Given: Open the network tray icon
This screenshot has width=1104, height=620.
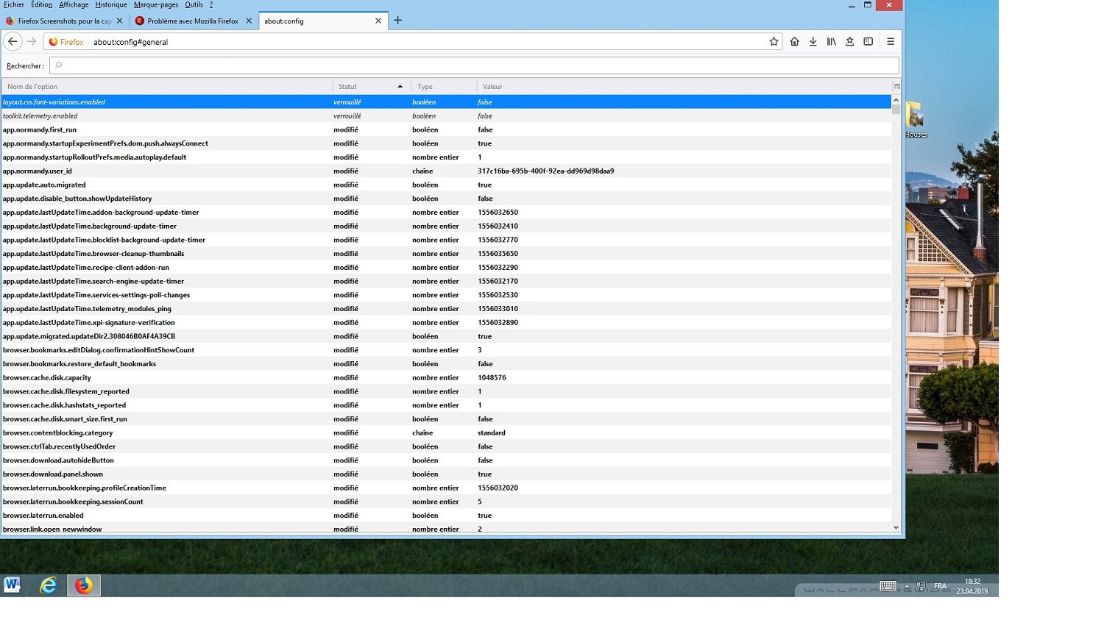Looking at the screenshot, I should click(921, 586).
